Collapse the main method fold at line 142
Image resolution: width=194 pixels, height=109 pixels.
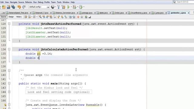[9, 83]
